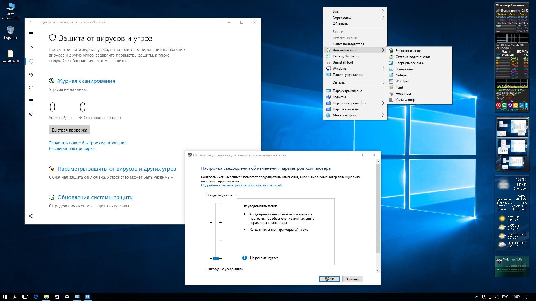The image size is (536, 301).
Task: Click Запустить новое быстрое сканирование link
Action: click(88, 143)
